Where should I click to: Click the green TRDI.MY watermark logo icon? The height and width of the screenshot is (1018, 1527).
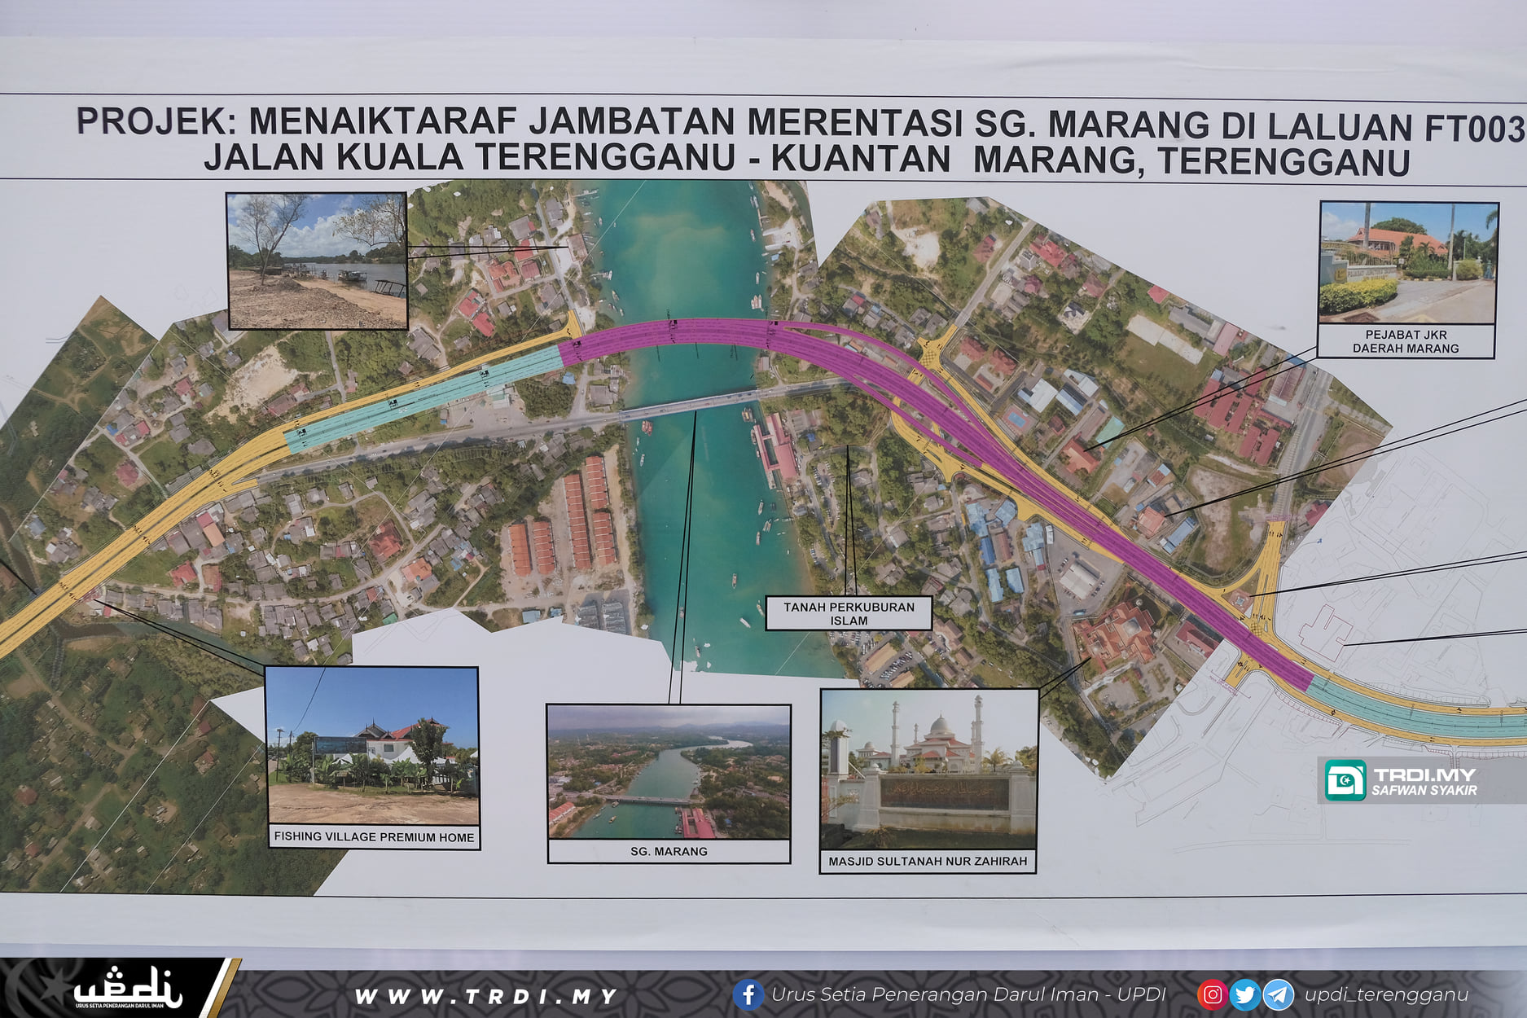click(1345, 780)
